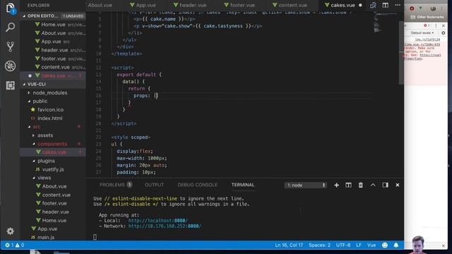This screenshot has height=254, width=452.
Task: Click Vue language mode in status bar
Action: coord(371,245)
